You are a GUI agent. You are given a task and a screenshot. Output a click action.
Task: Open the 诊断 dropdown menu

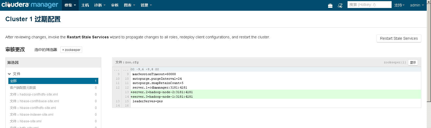click(x=100, y=5)
